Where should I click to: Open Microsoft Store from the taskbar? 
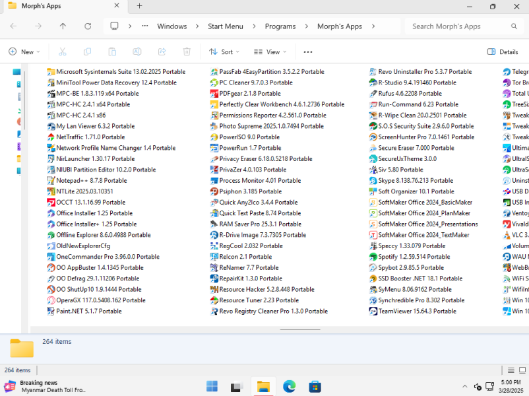tap(315, 386)
